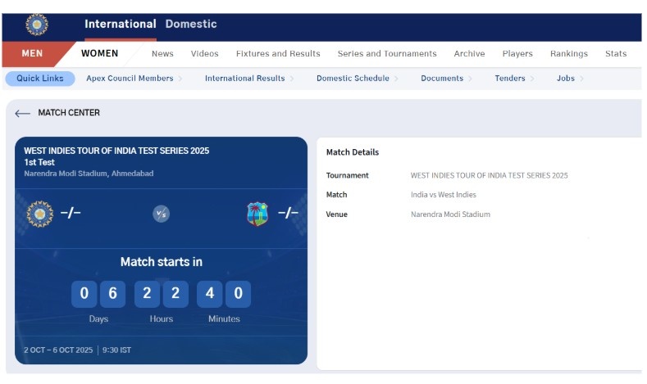The width and height of the screenshot is (647, 384).
Task: Click '2 OCT – 6 OCT 2025' date text
Action: point(58,350)
